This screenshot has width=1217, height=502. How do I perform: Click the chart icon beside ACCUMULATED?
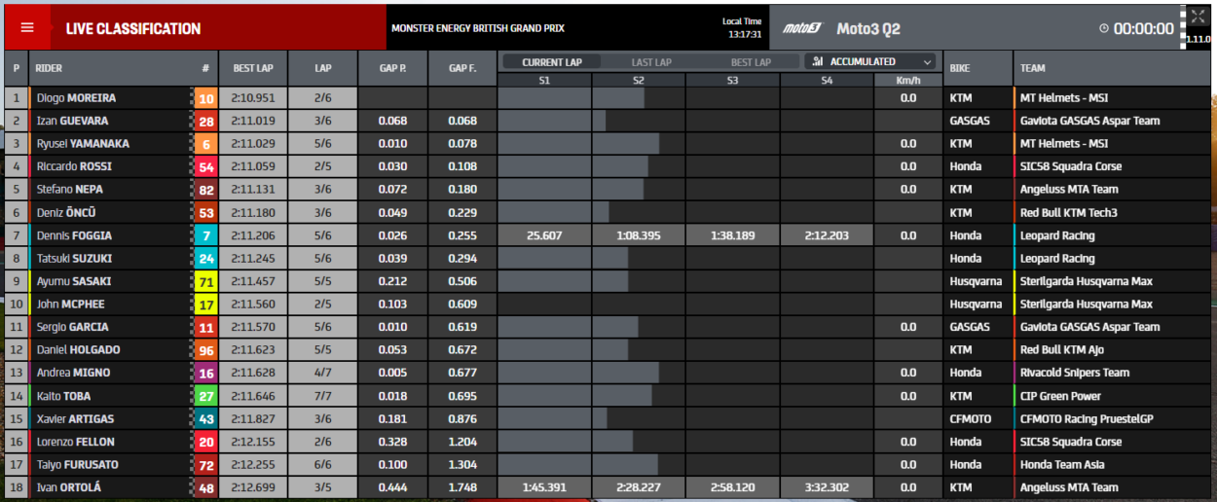[x=817, y=61]
